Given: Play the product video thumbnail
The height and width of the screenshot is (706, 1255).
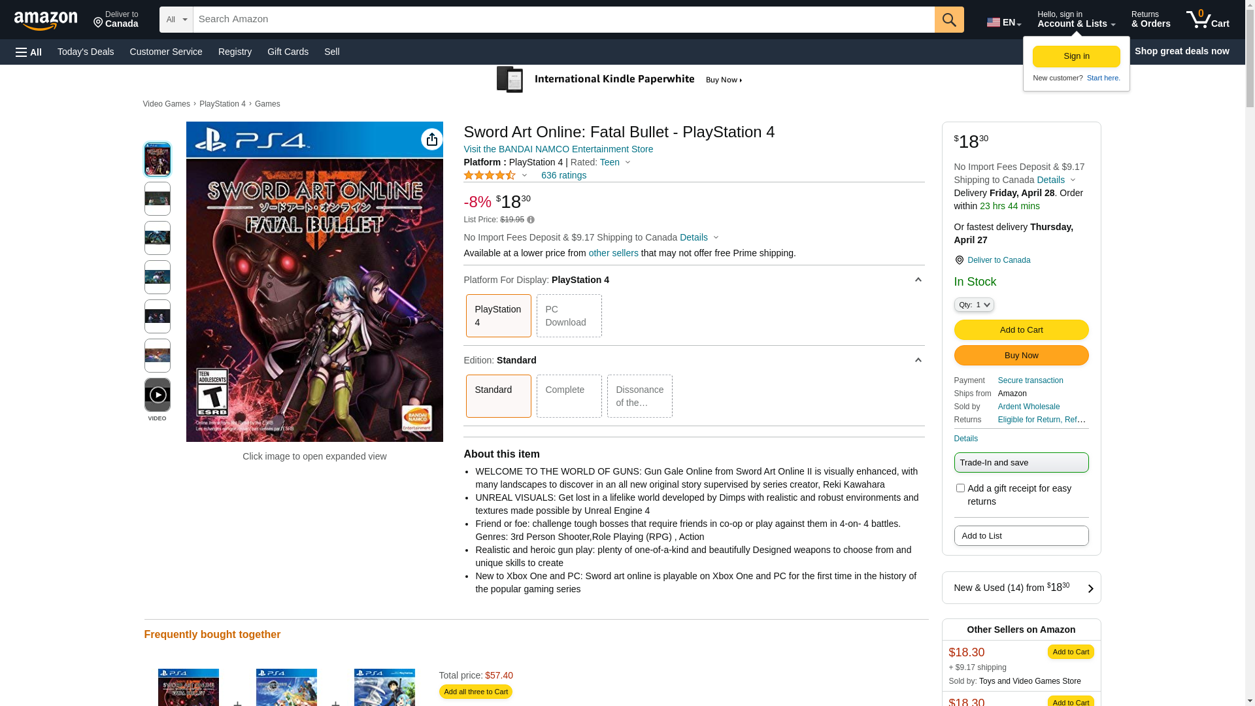Looking at the screenshot, I should point(158,395).
